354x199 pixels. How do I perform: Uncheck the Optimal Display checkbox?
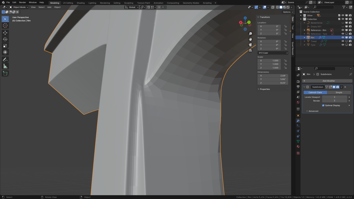(323, 105)
